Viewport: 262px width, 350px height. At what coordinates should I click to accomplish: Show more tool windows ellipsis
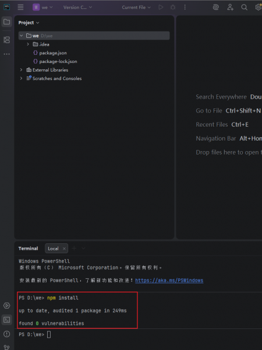tap(6, 54)
